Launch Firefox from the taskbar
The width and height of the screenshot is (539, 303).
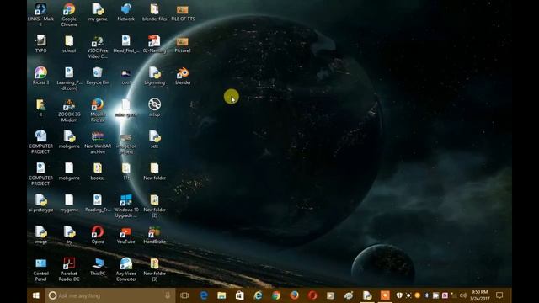(294, 295)
